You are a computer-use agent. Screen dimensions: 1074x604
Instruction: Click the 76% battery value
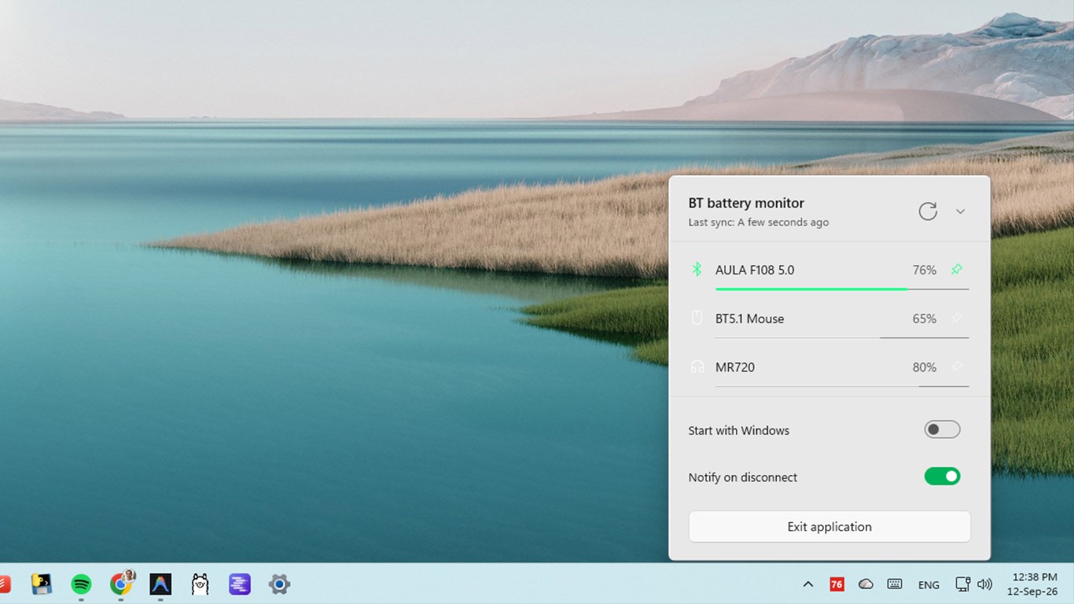pos(924,270)
